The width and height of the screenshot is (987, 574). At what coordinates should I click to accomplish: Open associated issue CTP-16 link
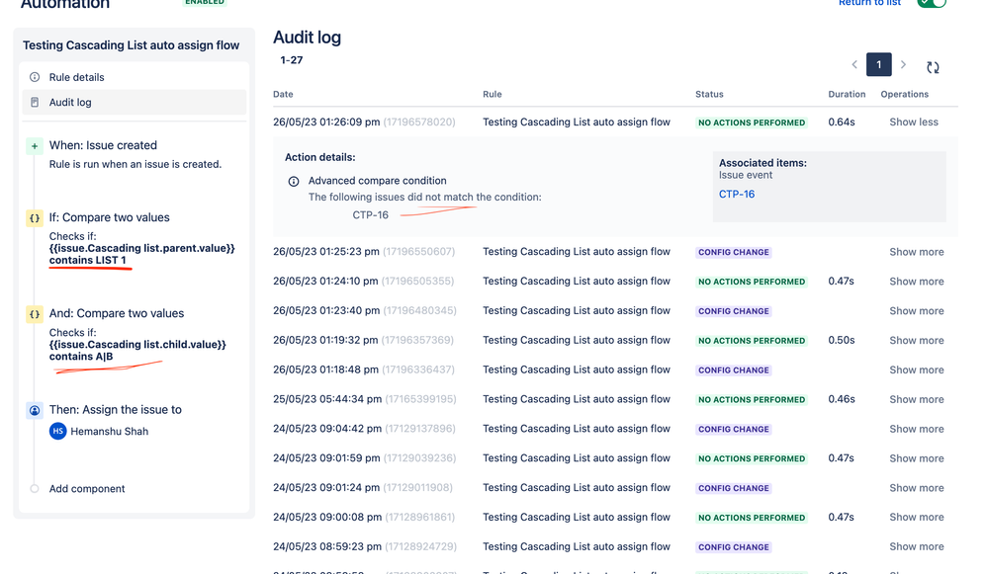pyautogui.click(x=737, y=195)
